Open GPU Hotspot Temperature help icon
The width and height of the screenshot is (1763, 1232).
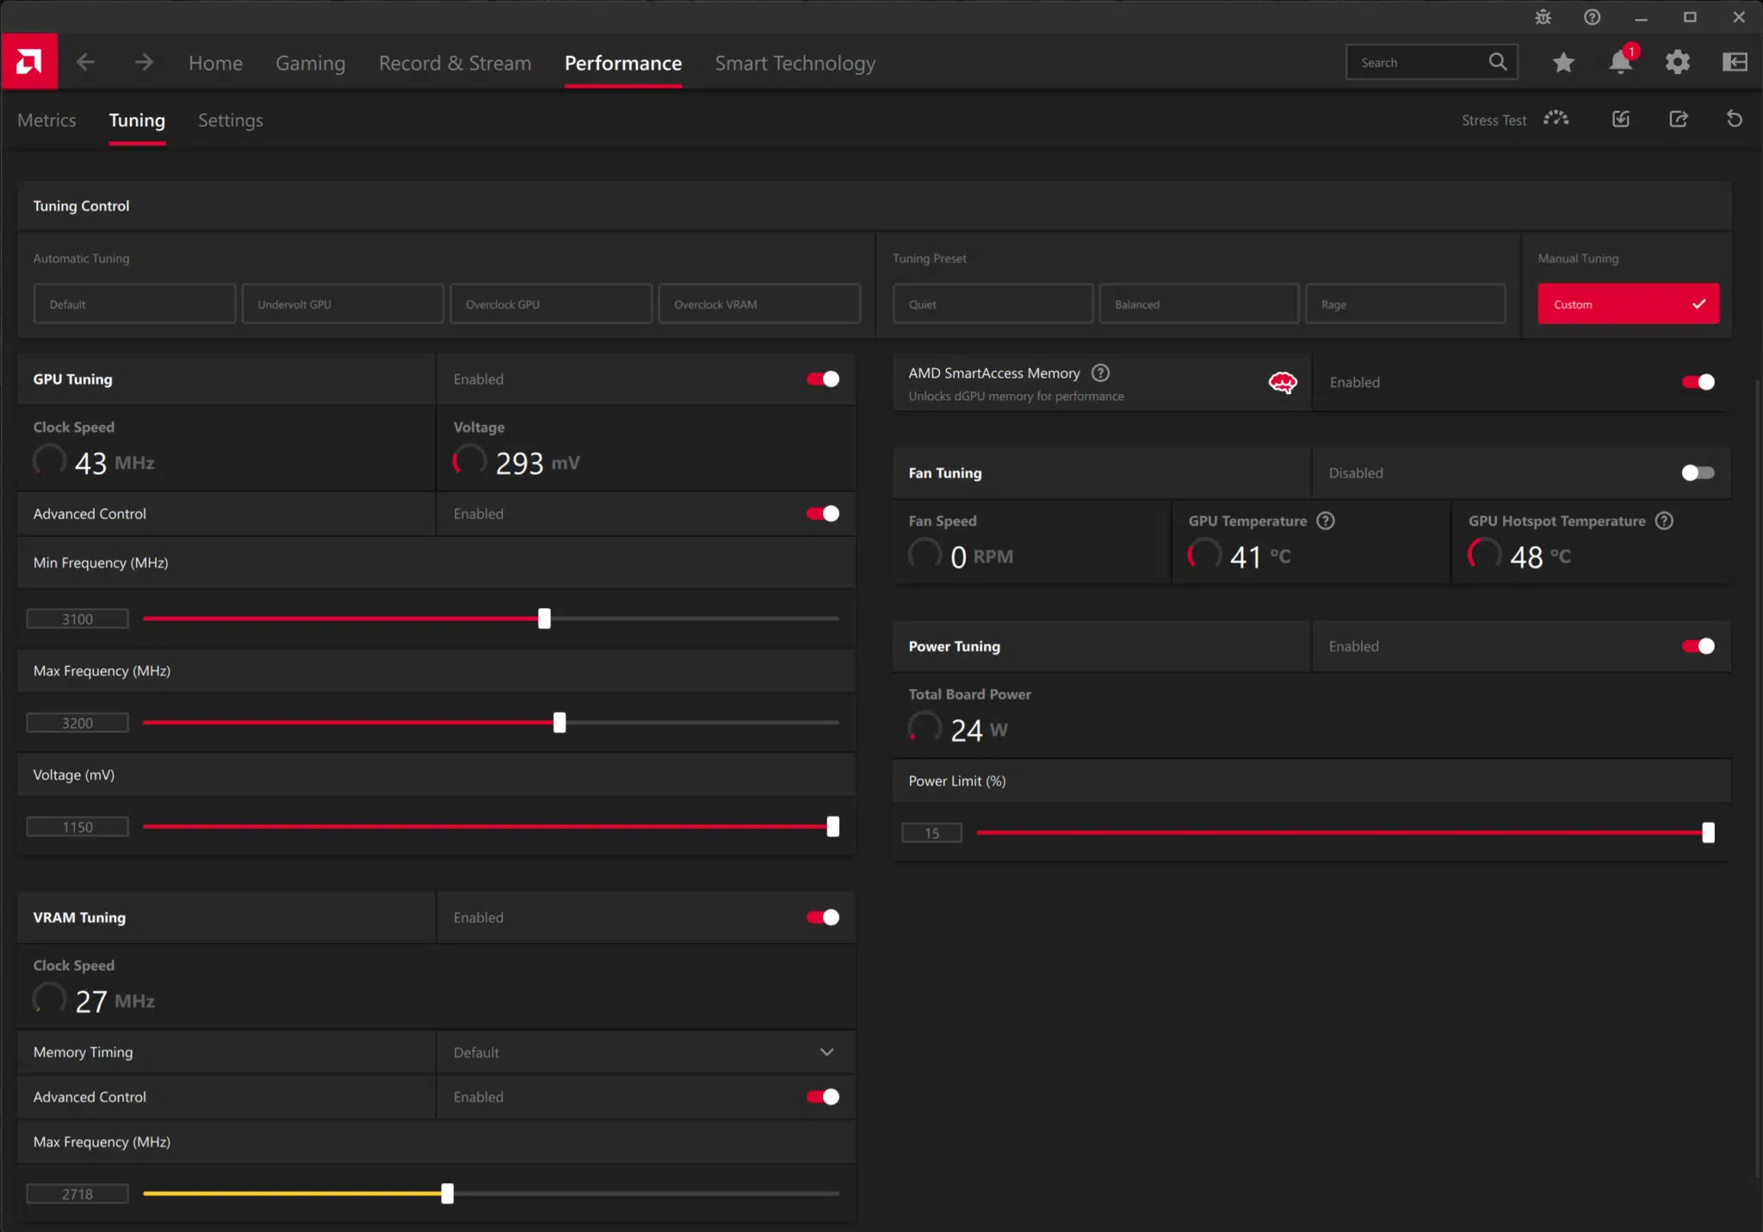click(x=1664, y=521)
